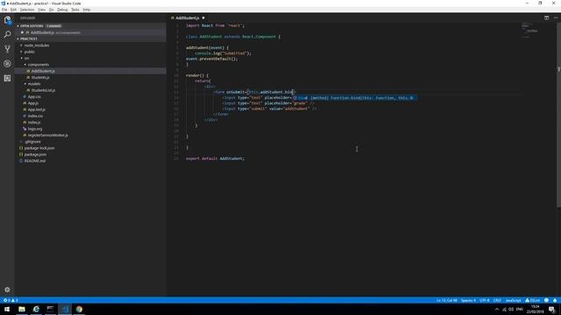This screenshot has width=561, height=315.
Task: Click the feedback smiley in status bar
Action: point(546,300)
